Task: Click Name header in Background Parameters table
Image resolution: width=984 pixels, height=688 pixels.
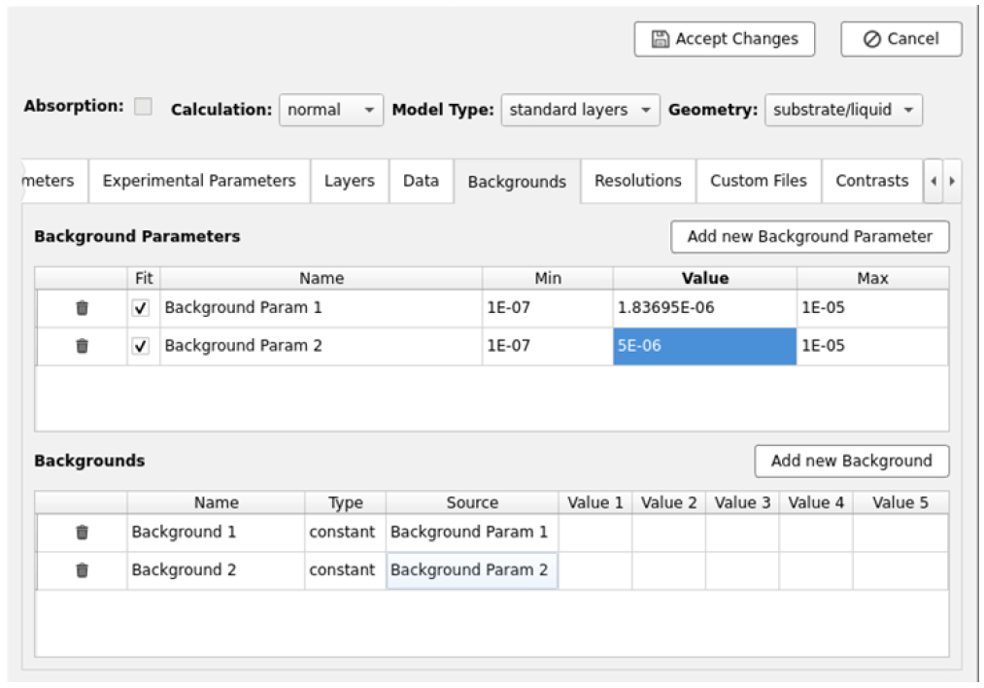Action: (x=322, y=278)
